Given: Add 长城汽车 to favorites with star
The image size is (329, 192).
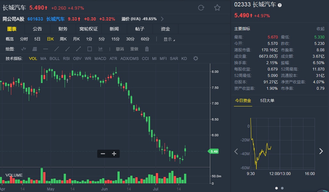Looking at the screenshot, I should coord(217,8).
